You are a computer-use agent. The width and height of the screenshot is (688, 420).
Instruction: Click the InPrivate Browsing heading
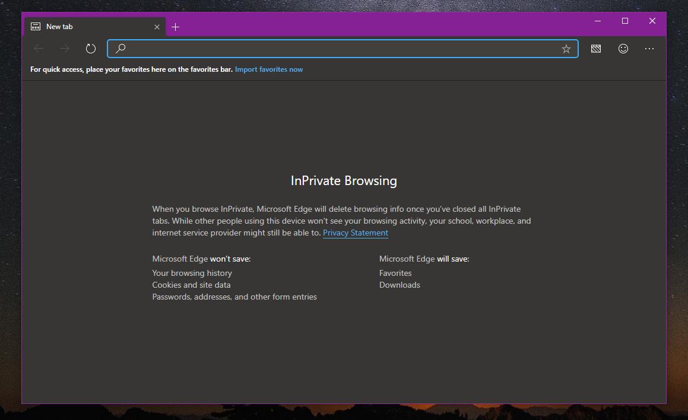tap(344, 180)
